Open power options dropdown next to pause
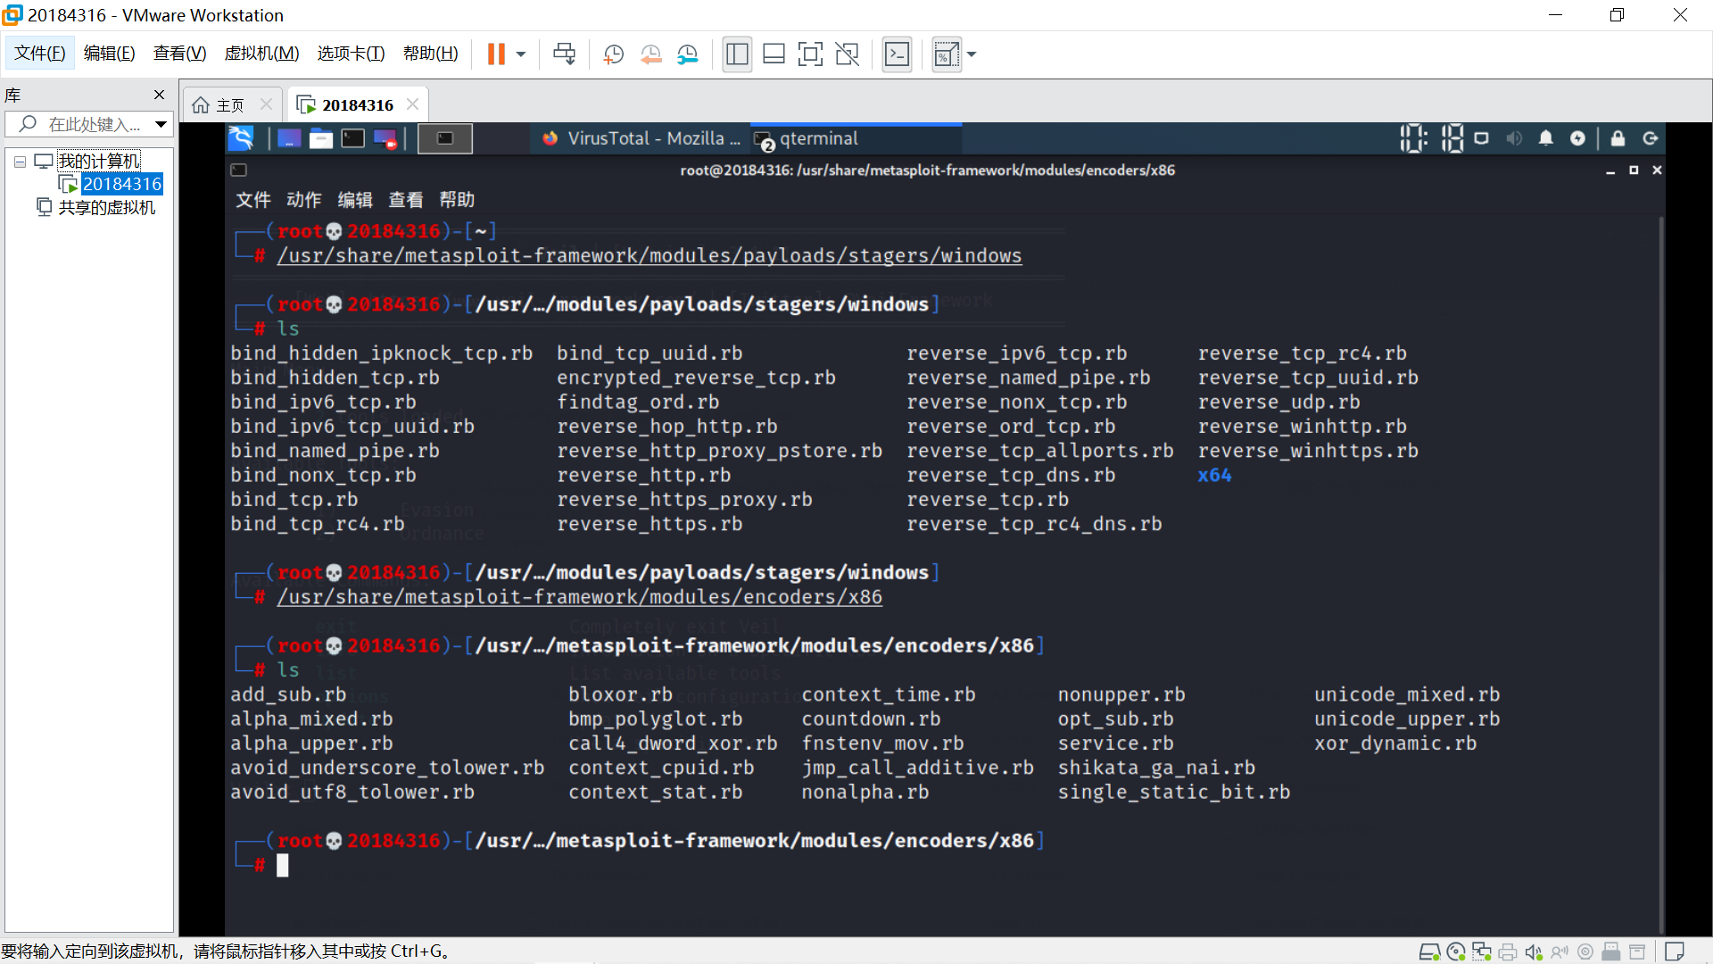Screen dimensions: 1713x964 coord(521,54)
